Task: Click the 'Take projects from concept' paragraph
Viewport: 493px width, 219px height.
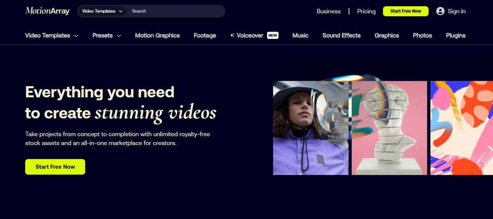Action: coord(117,139)
